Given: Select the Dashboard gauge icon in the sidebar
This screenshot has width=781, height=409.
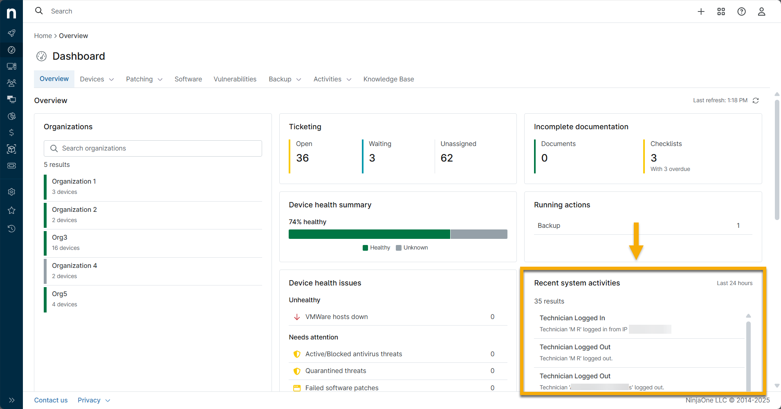Looking at the screenshot, I should (x=11, y=50).
